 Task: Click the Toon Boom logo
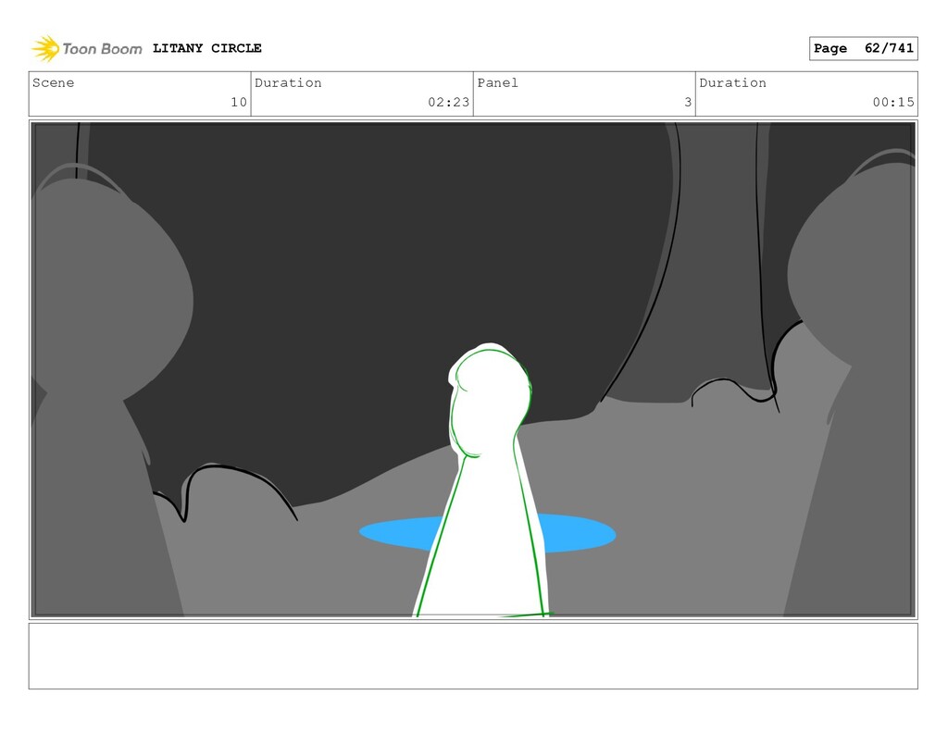[86, 48]
